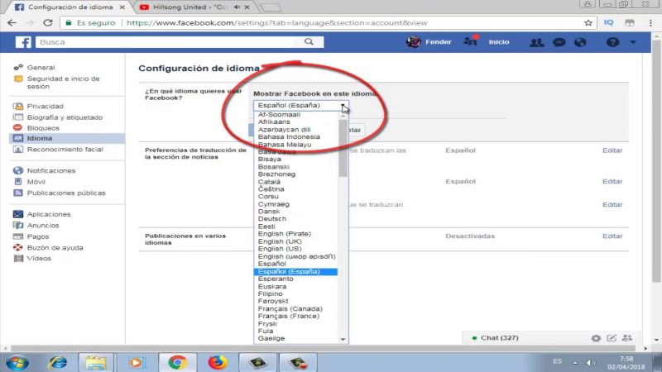The height and width of the screenshot is (372, 662).
Task: Edit the Desactivadas multilingual posts setting
Action: tap(612, 236)
